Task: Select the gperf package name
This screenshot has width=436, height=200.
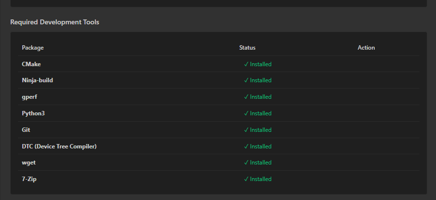Action: click(x=29, y=97)
